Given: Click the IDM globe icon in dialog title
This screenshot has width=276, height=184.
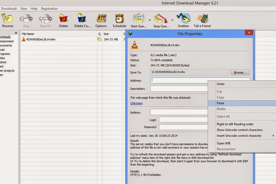Looking at the screenshot, I should (130, 34).
